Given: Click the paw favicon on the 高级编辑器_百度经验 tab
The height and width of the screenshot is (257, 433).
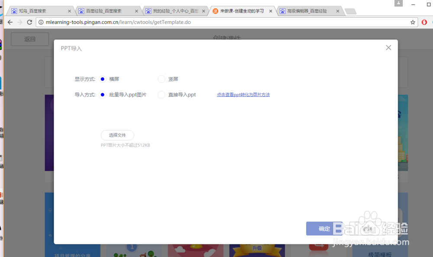Looking at the screenshot, I should tap(282, 11).
